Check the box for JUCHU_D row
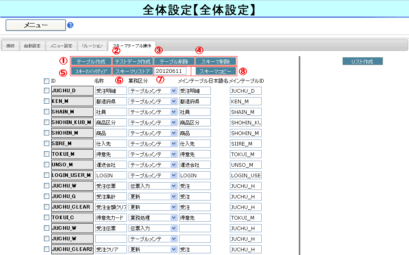Screen dimensions: 409x255 46,91
